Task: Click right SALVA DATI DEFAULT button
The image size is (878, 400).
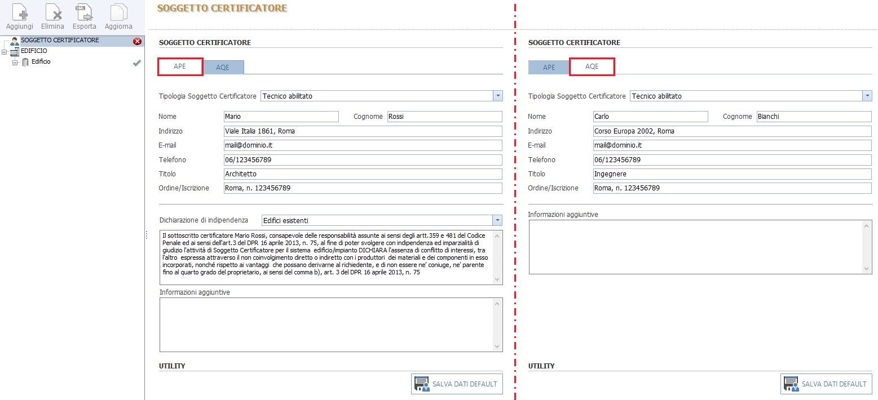Action: click(826, 384)
